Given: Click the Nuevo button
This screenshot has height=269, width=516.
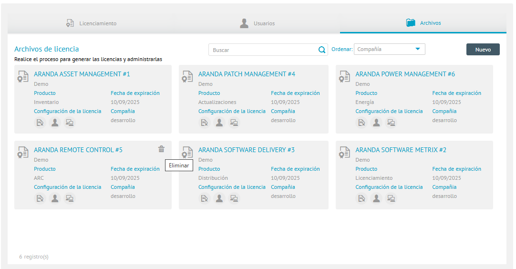Looking at the screenshot, I should (483, 50).
